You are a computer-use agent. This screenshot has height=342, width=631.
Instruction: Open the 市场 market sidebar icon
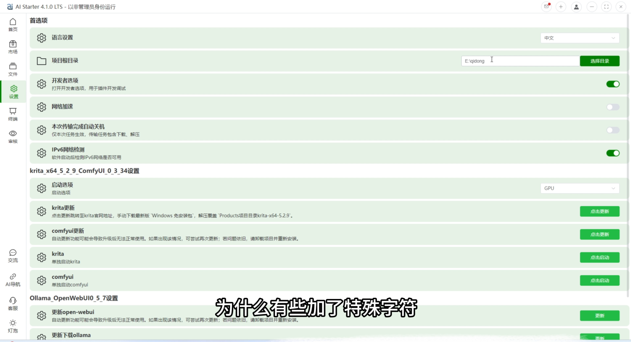[x=13, y=47]
